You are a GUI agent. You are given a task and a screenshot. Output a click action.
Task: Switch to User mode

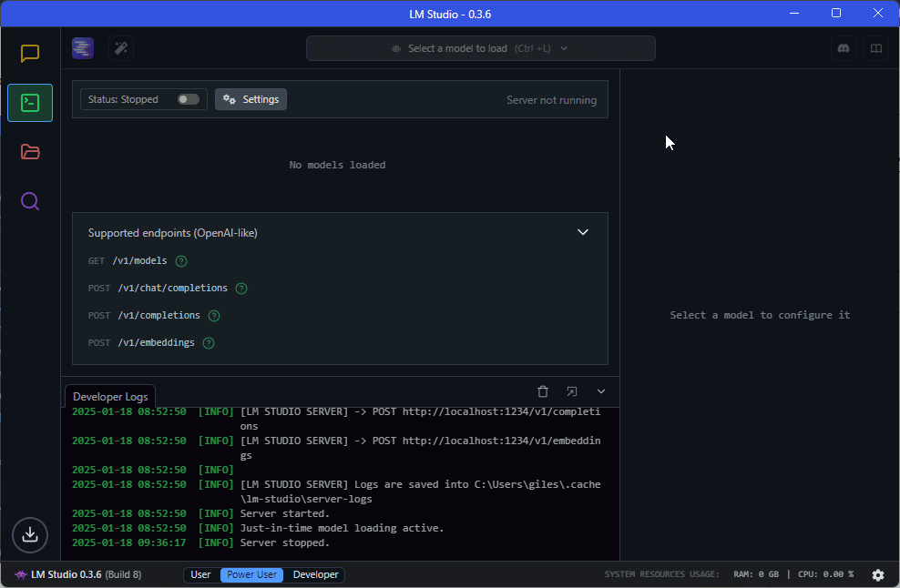201,574
